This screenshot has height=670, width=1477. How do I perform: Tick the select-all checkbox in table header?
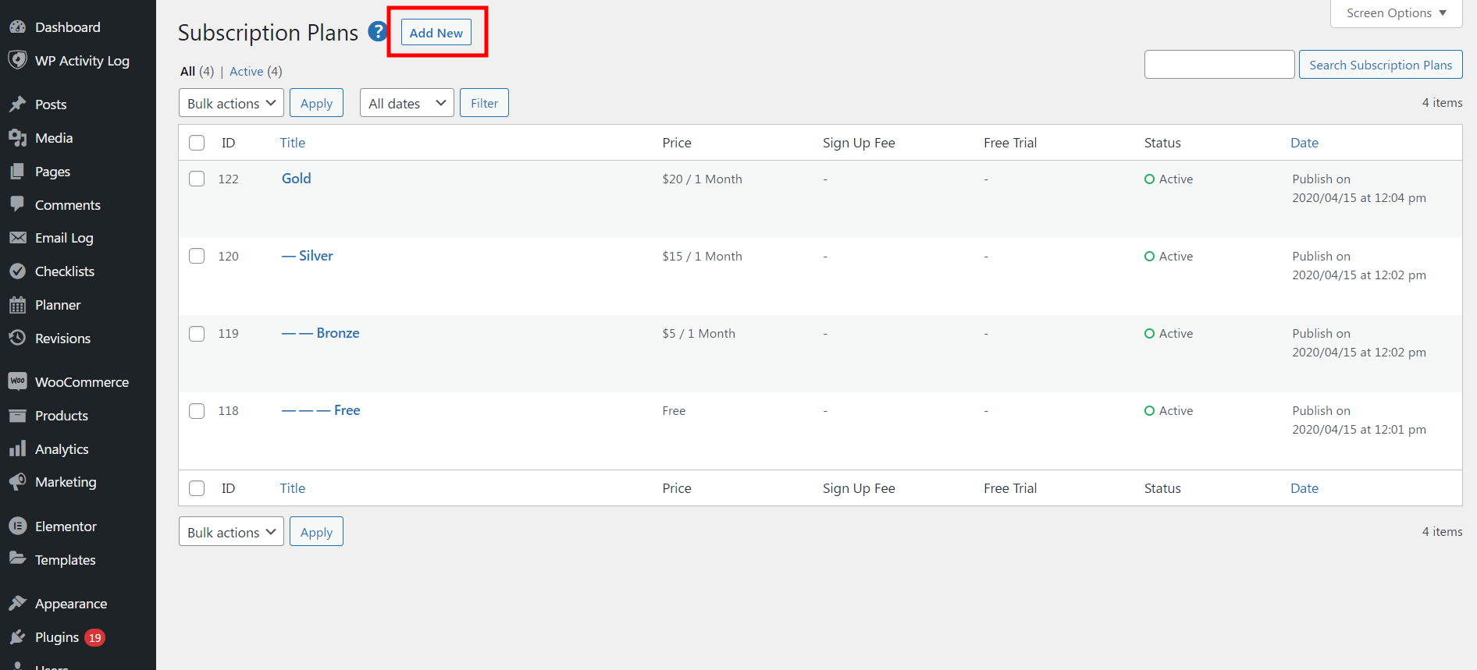(x=197, y=143)
